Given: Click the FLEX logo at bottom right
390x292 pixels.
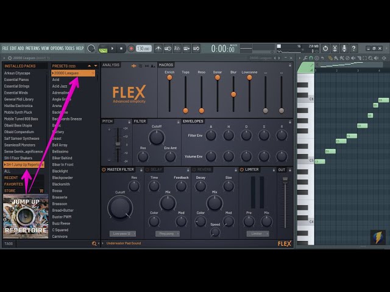Looking at the screenshot, I should tap(285, 243).
